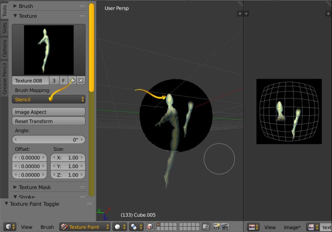
Task: Click the add new texture plus icon
Action: point(72,80)
